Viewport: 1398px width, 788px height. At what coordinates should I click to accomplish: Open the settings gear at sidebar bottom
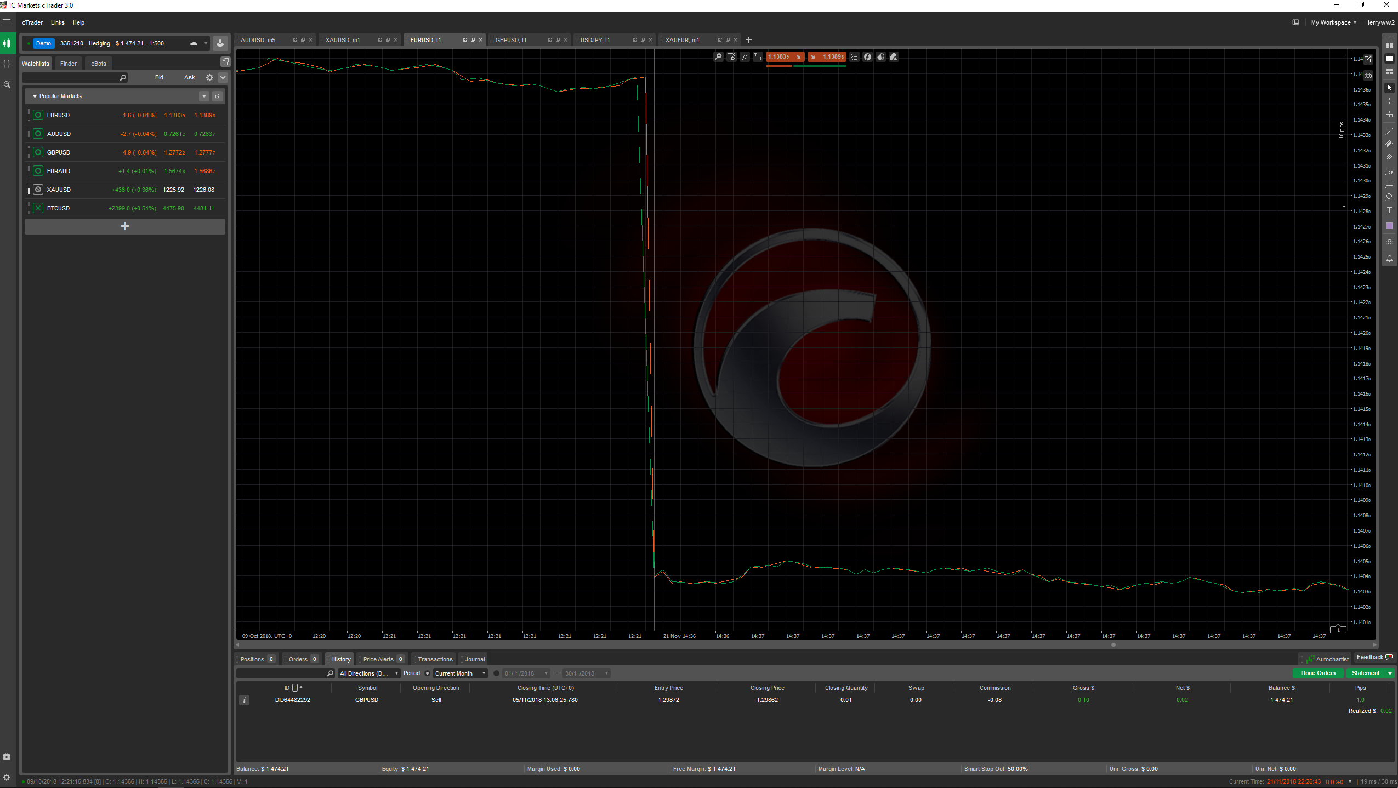[x=7, y=778]
